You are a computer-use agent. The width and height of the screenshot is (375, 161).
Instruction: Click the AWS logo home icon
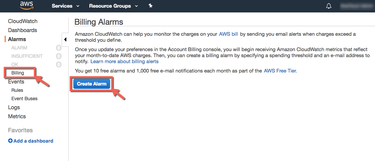tap(26, 5)
